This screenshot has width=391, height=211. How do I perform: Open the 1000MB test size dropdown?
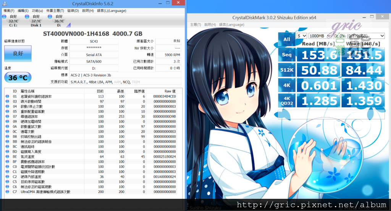(x=320, y=36)
